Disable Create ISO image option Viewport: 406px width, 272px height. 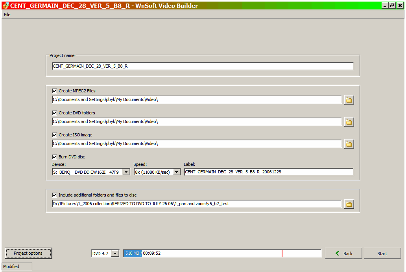click(x=54, y=135)
